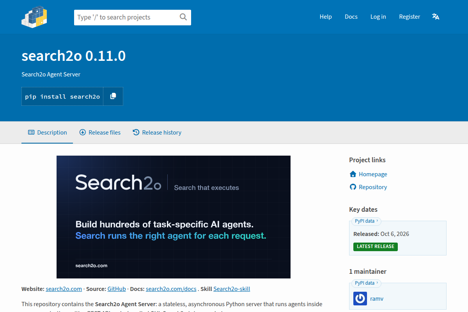Open the GitHub source link
The height and width of the screenshot is (312, 468).
[x=117, y=289]
